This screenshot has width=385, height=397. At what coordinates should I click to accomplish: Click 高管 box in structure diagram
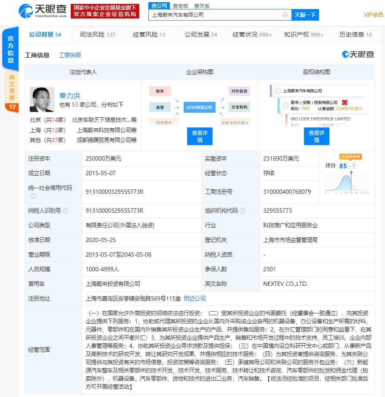(x=160, y=107)
